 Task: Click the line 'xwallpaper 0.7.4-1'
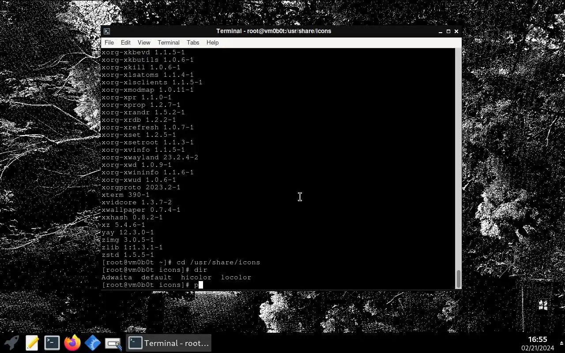pos(141,210)
